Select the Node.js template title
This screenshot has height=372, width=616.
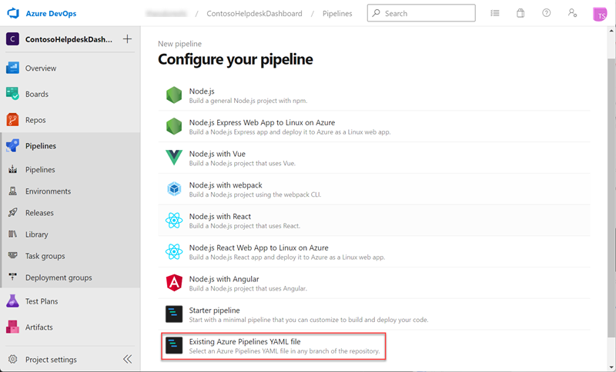202,91
